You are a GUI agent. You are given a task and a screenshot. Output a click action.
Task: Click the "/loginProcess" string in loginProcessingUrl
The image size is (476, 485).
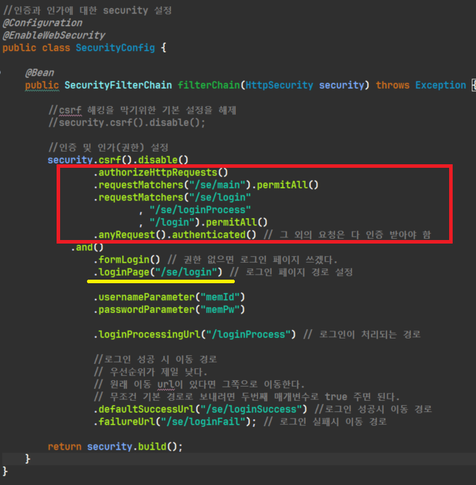(x=248, y=334)
